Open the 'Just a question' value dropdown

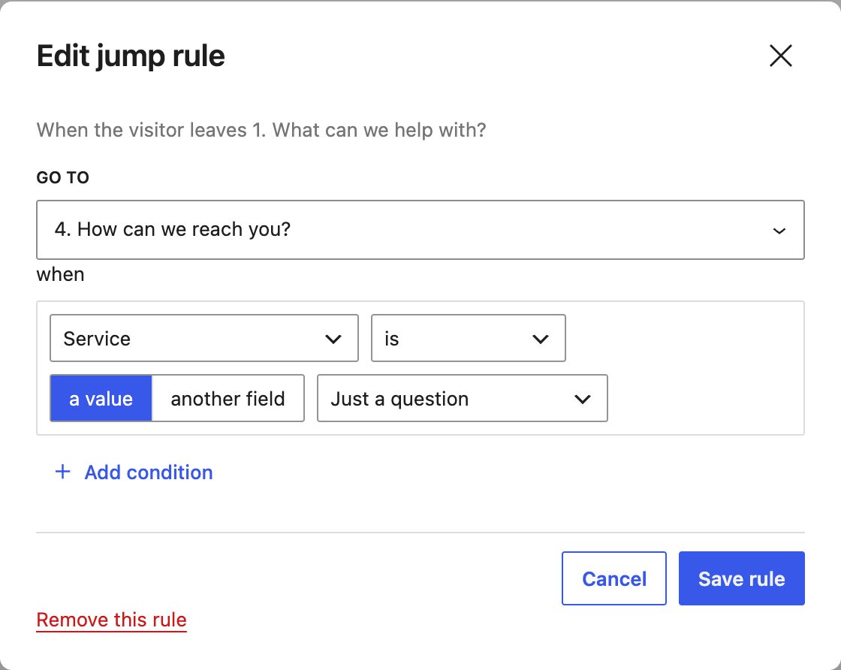[463, 398]
